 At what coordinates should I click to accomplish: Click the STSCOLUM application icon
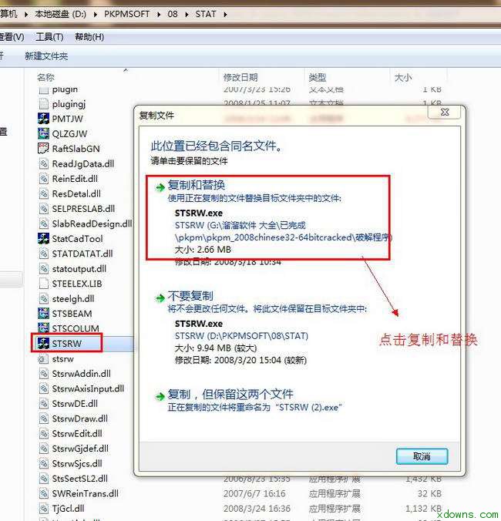click(x=43, y=328)
